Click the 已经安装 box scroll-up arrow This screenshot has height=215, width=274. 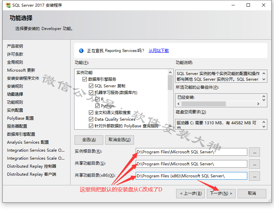tap(264, 96)
